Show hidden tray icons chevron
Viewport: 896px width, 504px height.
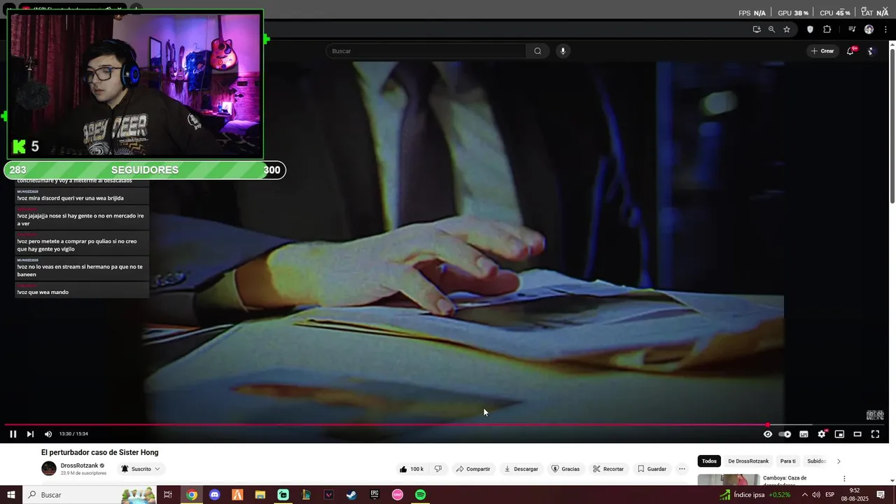(x=804, y=495)
